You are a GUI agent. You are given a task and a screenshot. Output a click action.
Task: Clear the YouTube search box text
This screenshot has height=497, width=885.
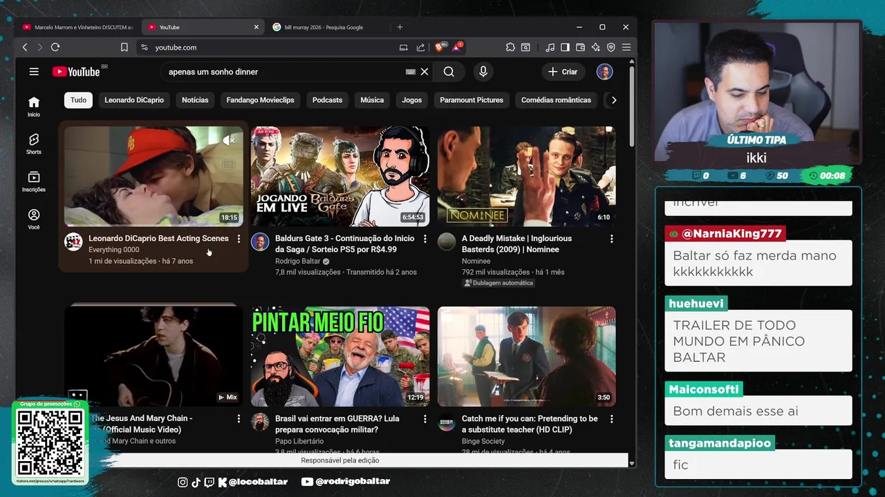click(x=425, y=72)
